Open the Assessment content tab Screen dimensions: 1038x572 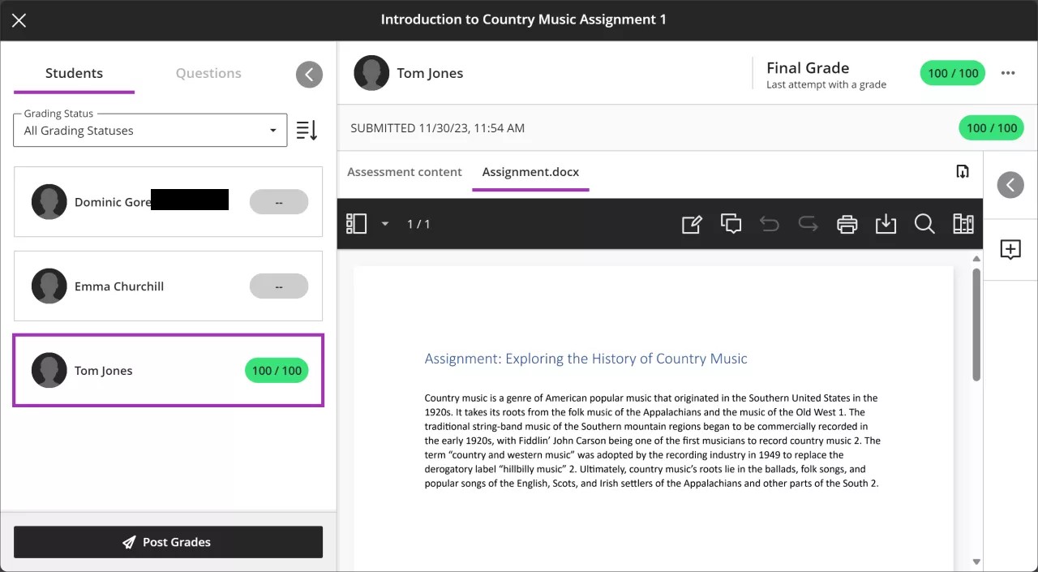(404, 172)
